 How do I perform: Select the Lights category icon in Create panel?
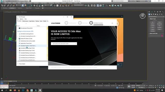pos(153,14)
